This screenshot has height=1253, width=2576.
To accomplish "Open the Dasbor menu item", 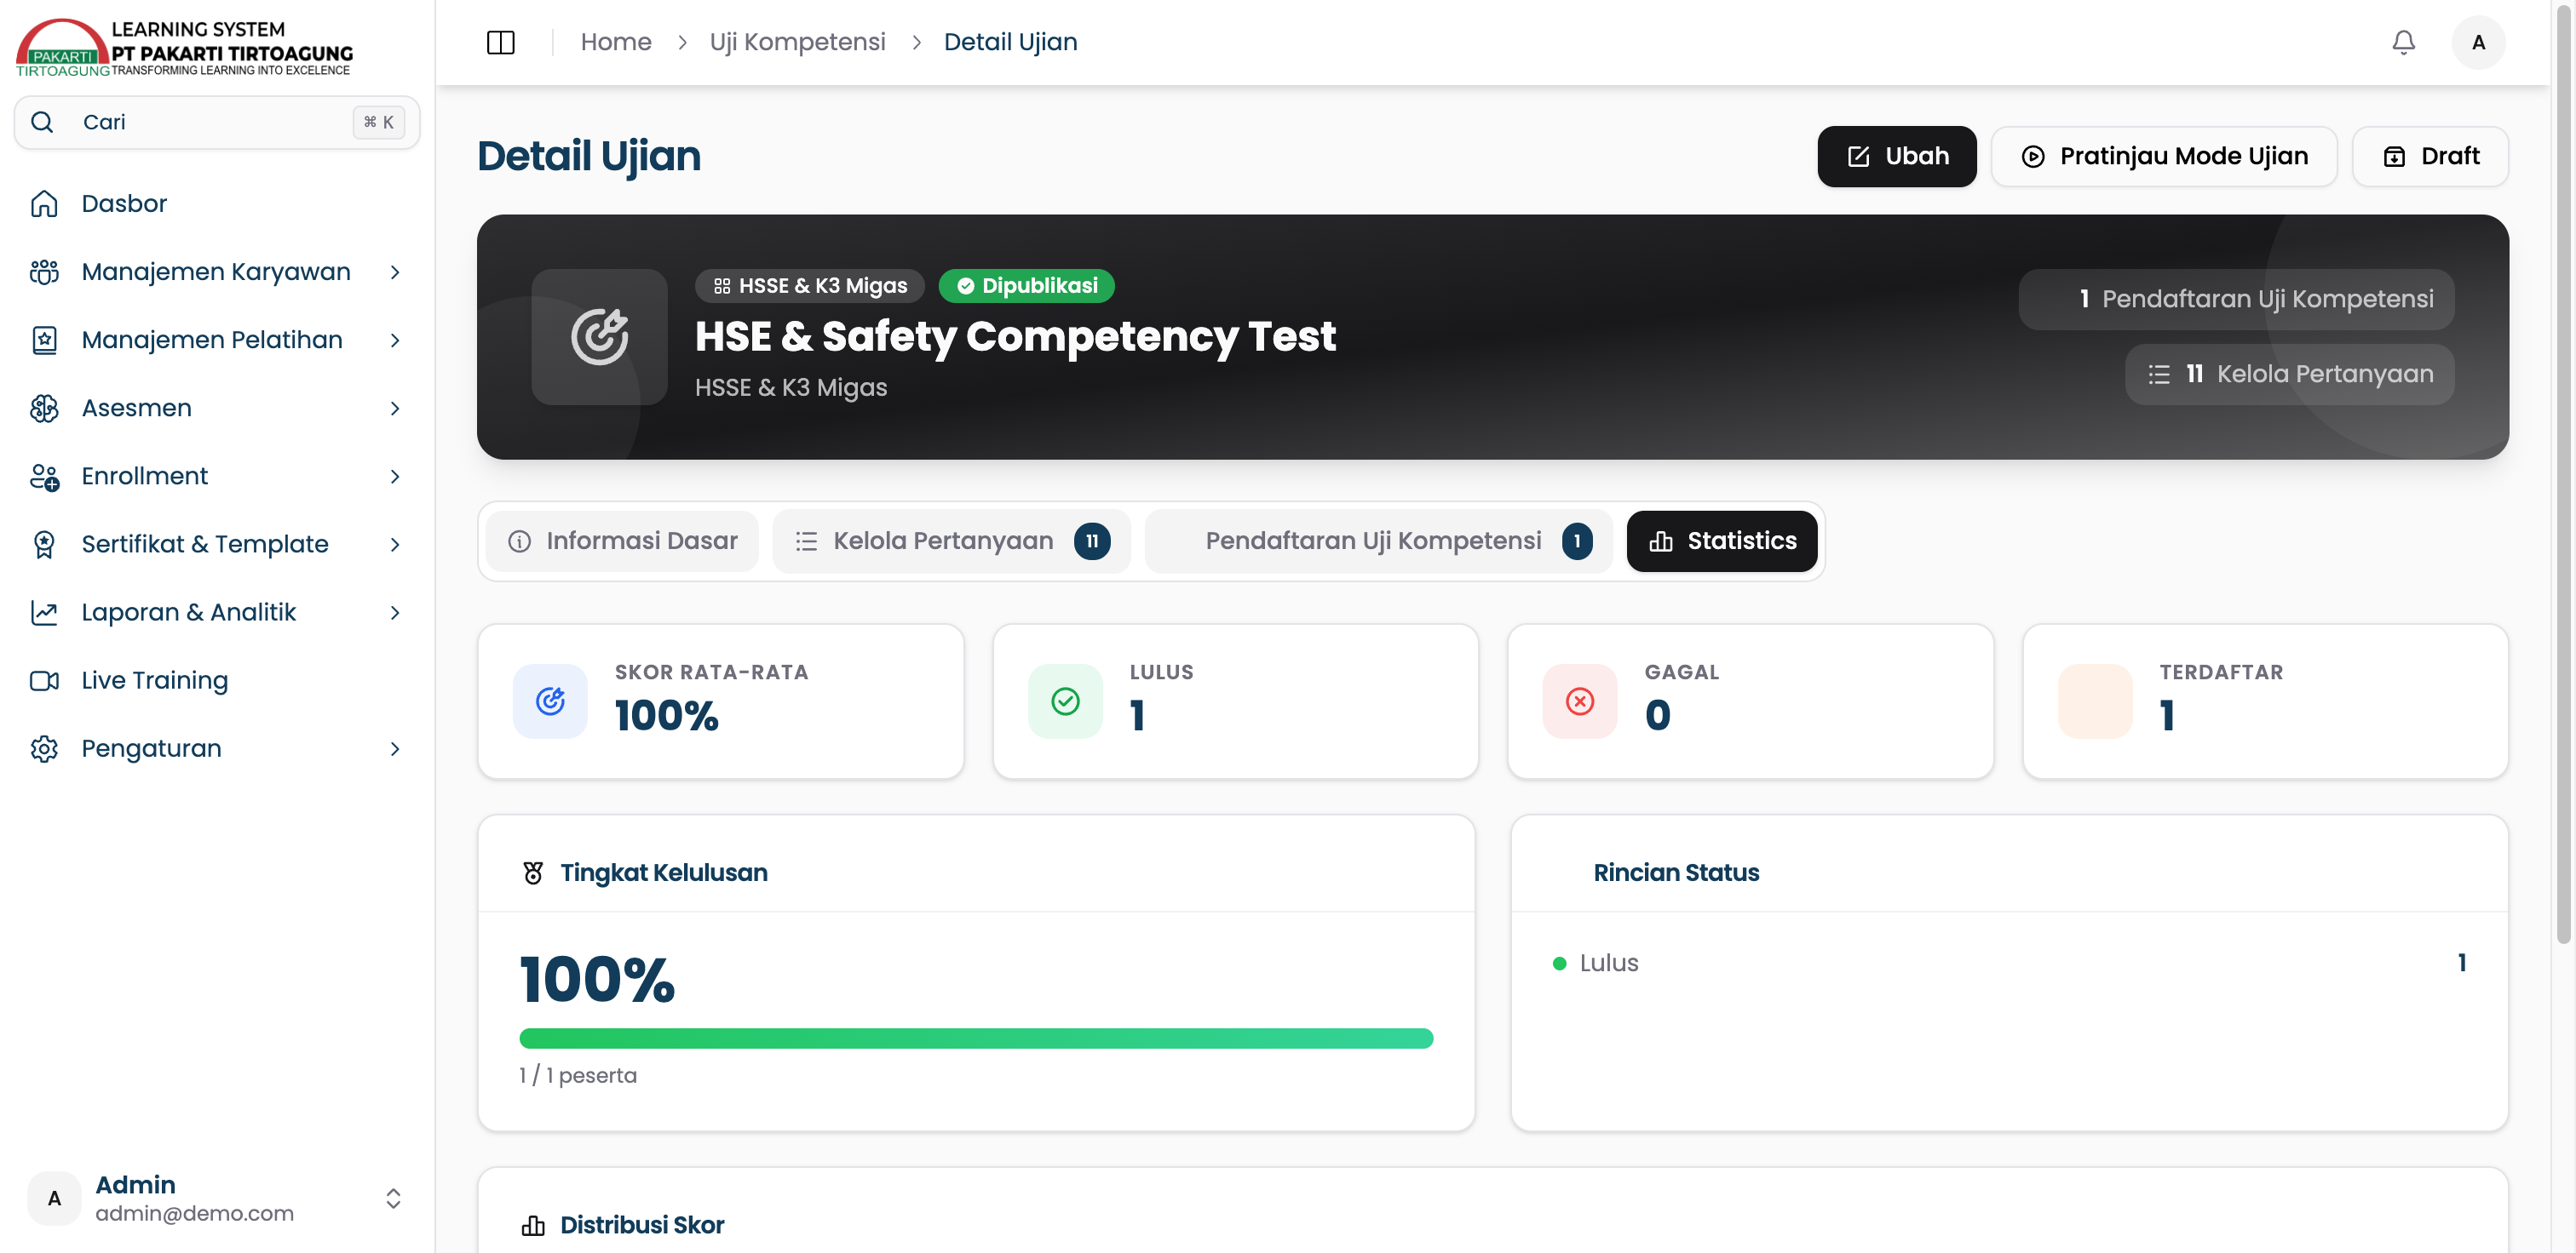I will click(x=216, y=203).
